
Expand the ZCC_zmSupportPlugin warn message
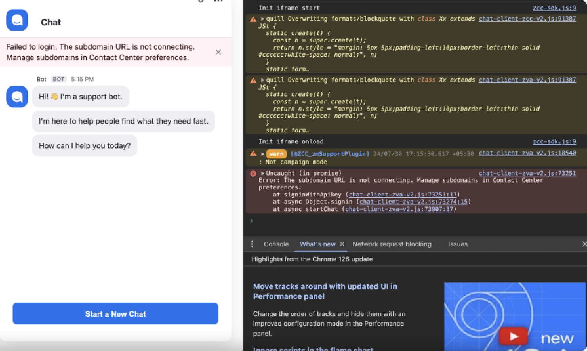(x=262, y=154)
